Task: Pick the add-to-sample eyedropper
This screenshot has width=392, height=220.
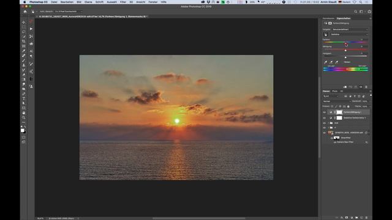Action: coord(331,62)
